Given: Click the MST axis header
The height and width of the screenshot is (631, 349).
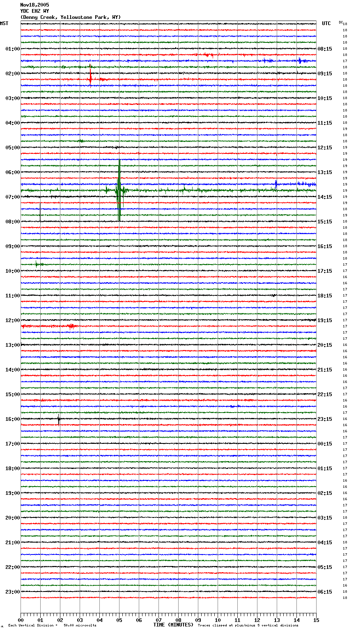Looking at the screenshot, I should [x=4, y=23].
